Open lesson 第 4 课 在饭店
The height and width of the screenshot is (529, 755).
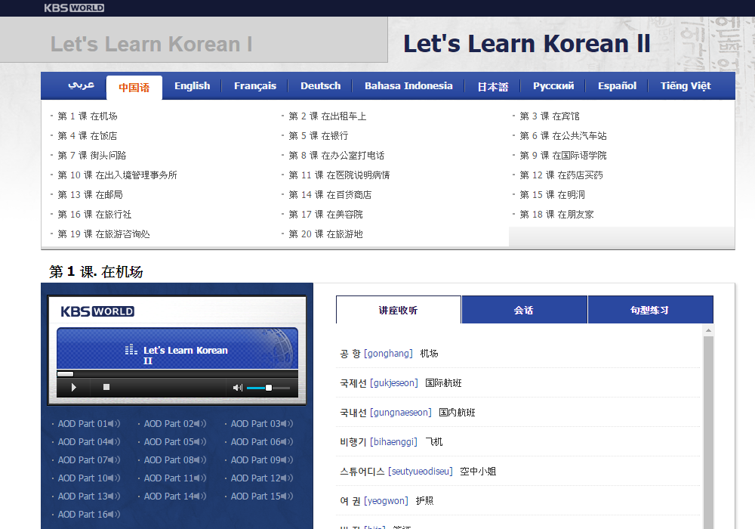87,136
